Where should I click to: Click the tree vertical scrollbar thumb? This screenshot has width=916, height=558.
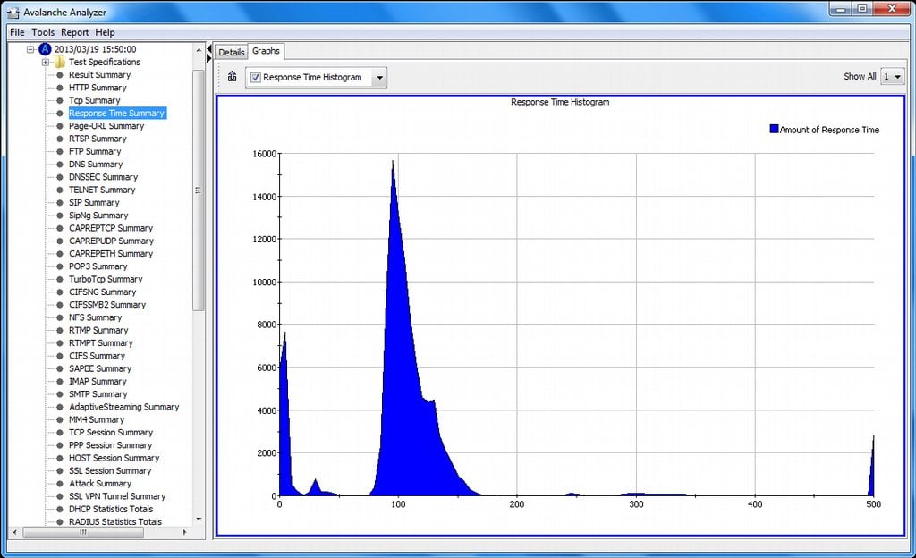[199, 190]
